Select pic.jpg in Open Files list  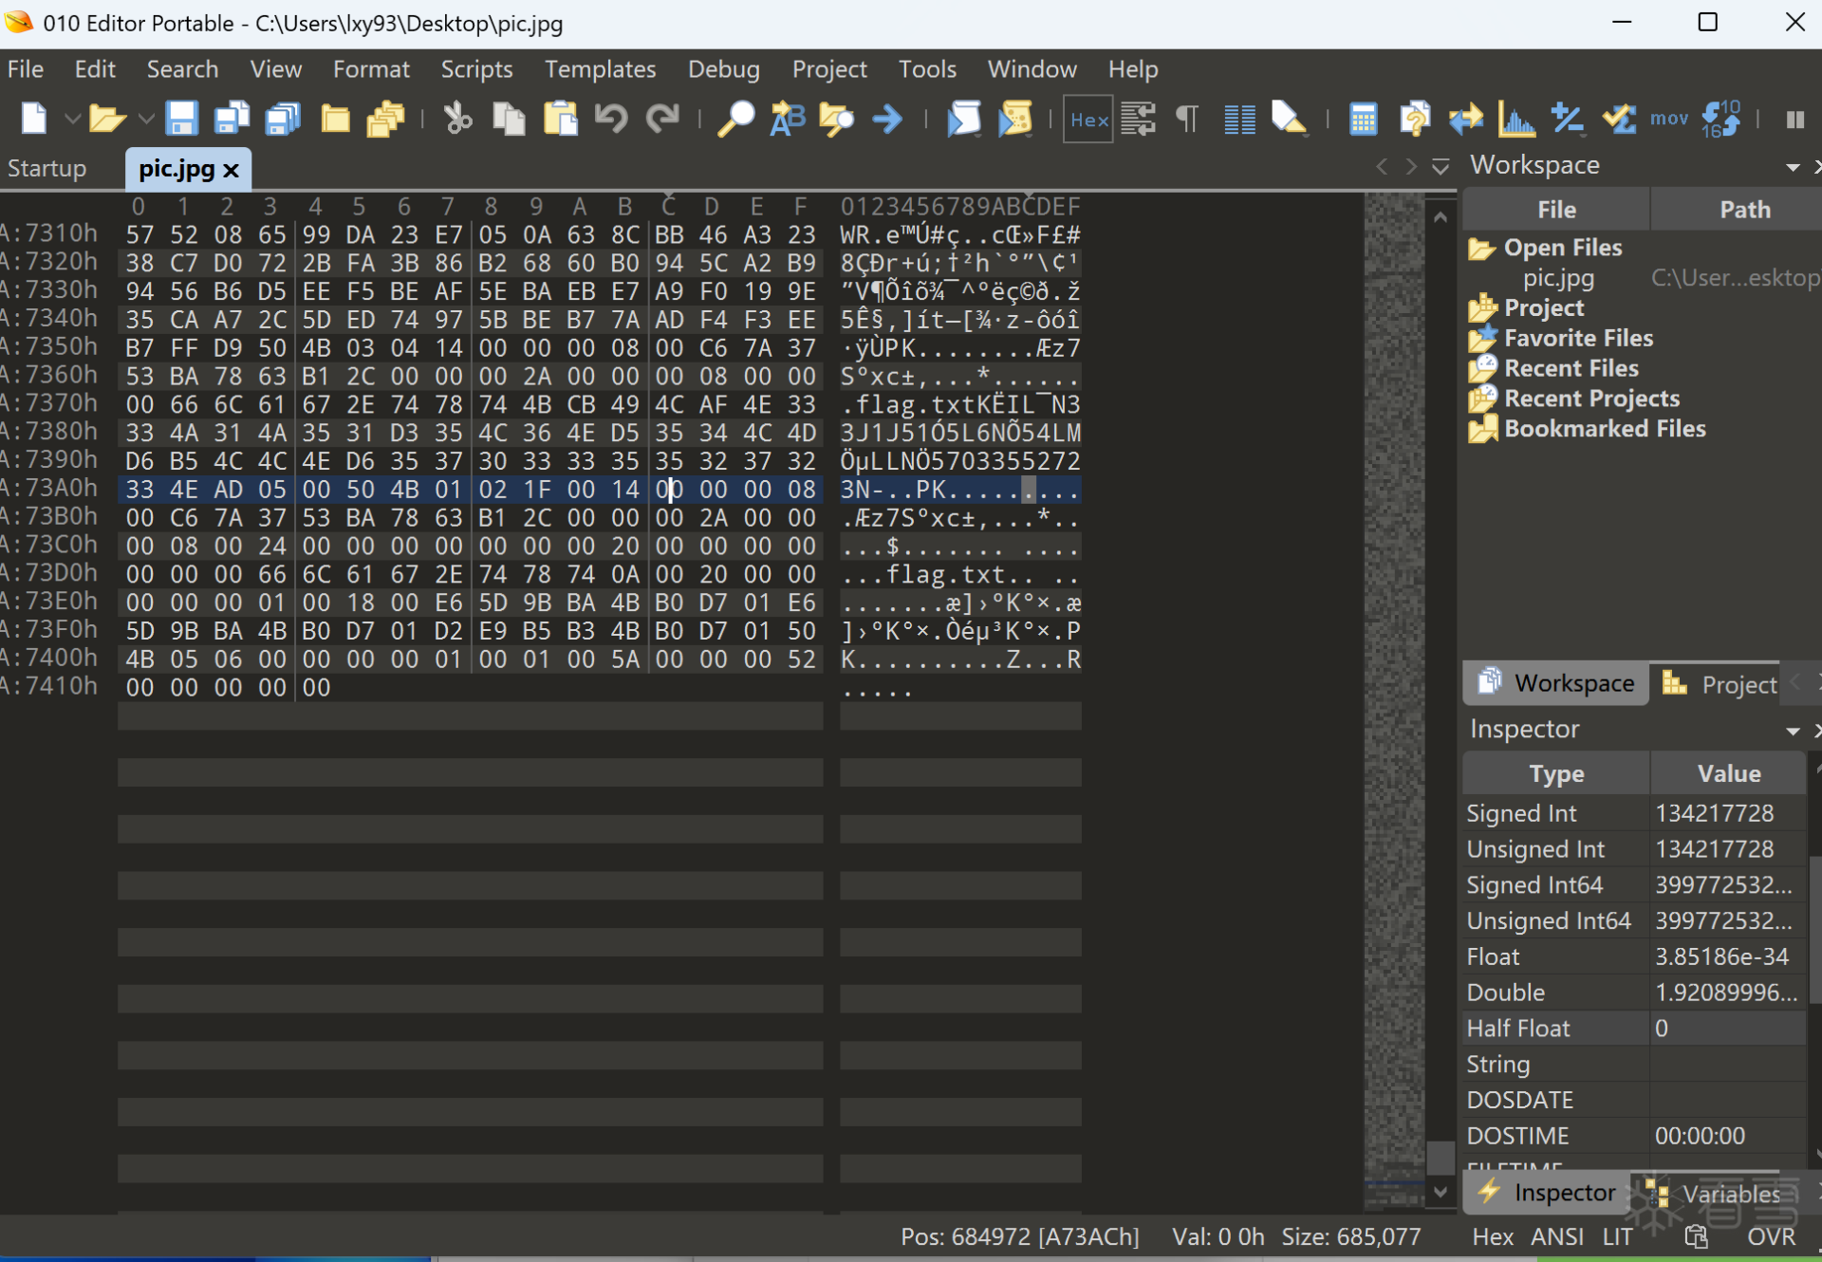(x=1558, y=278)
